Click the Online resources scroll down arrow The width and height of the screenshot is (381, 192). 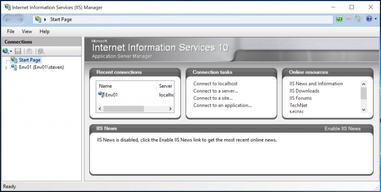[364, 110]
